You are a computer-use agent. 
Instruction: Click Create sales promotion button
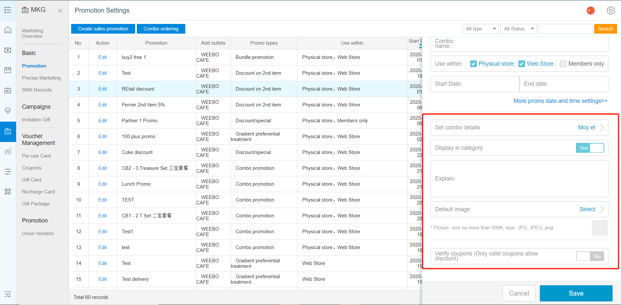[103, 29]
